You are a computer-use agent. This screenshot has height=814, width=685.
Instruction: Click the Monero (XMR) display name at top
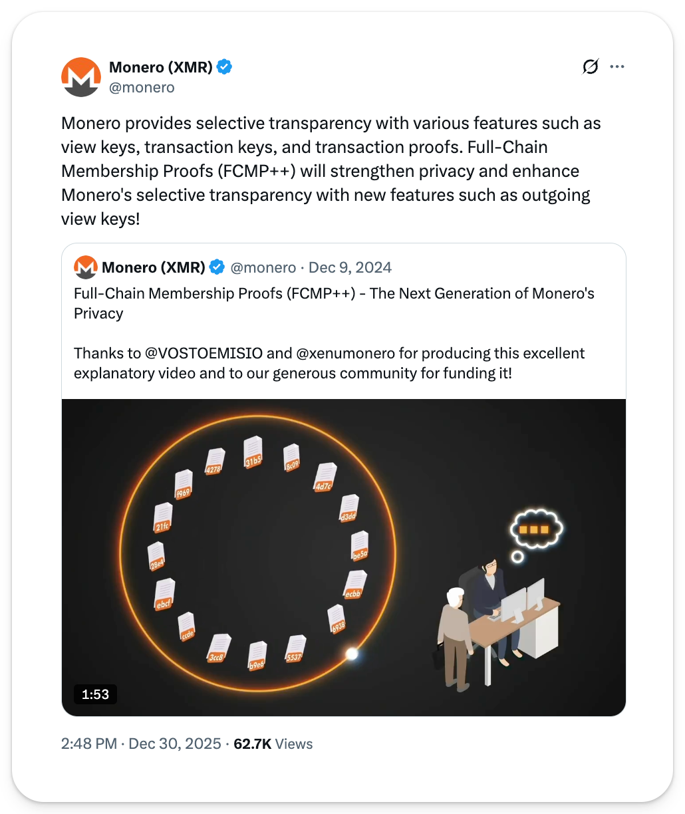(160, 67)
